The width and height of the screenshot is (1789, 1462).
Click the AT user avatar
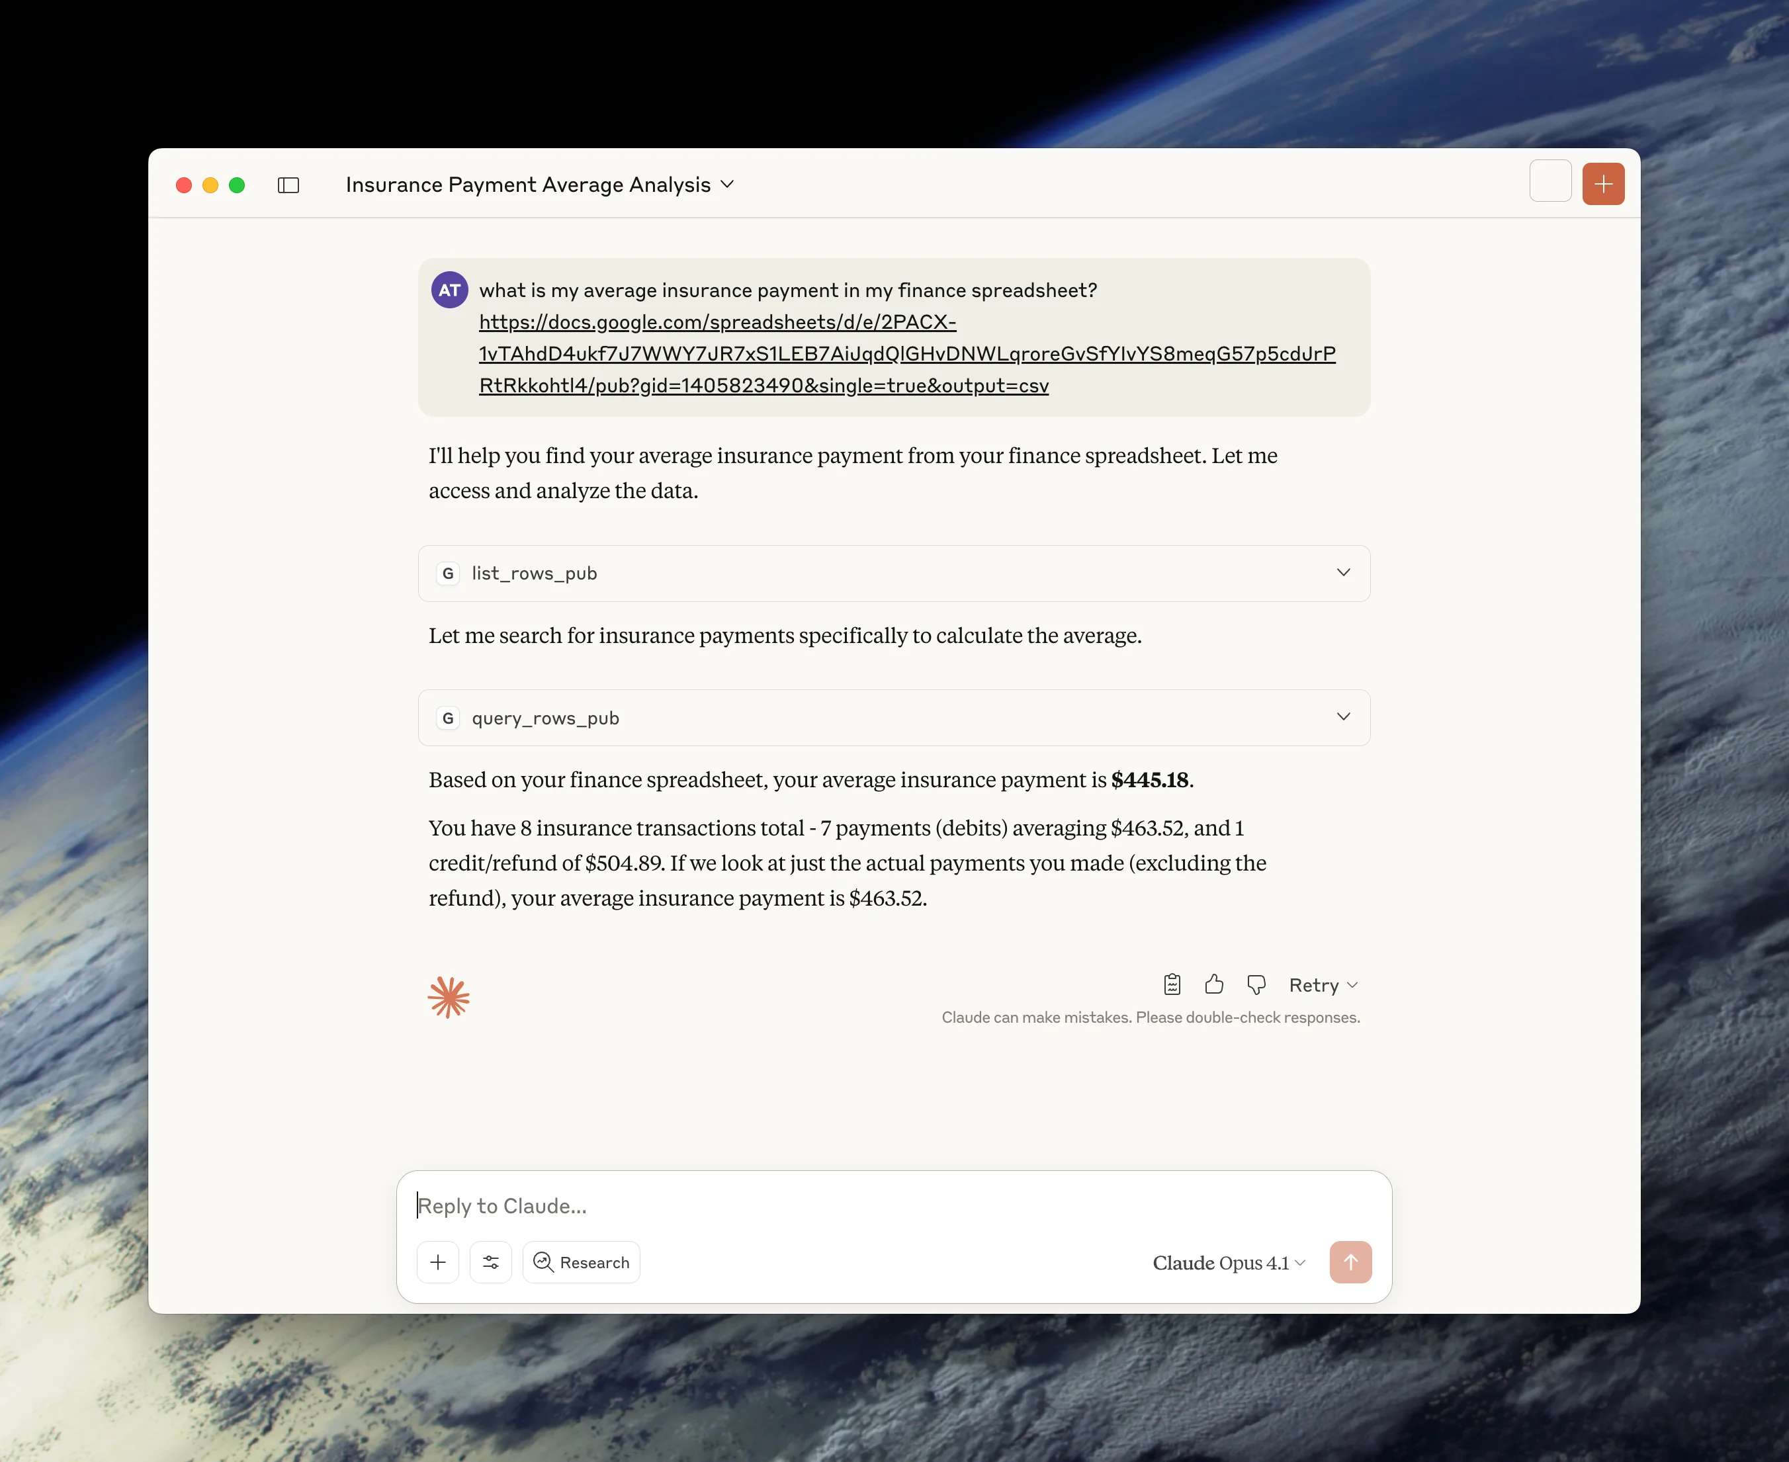450,289
